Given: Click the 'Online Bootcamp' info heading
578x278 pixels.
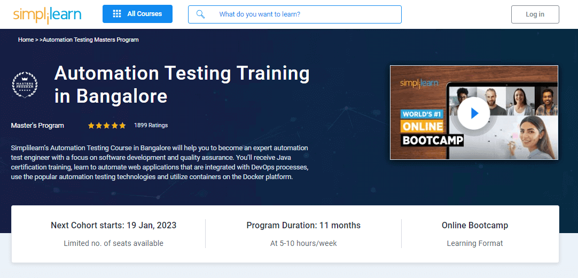Looking at the screenshot, I should point(475,225).
